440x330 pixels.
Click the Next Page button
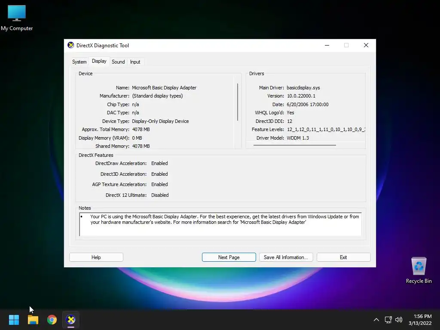[x=229, y=257]
